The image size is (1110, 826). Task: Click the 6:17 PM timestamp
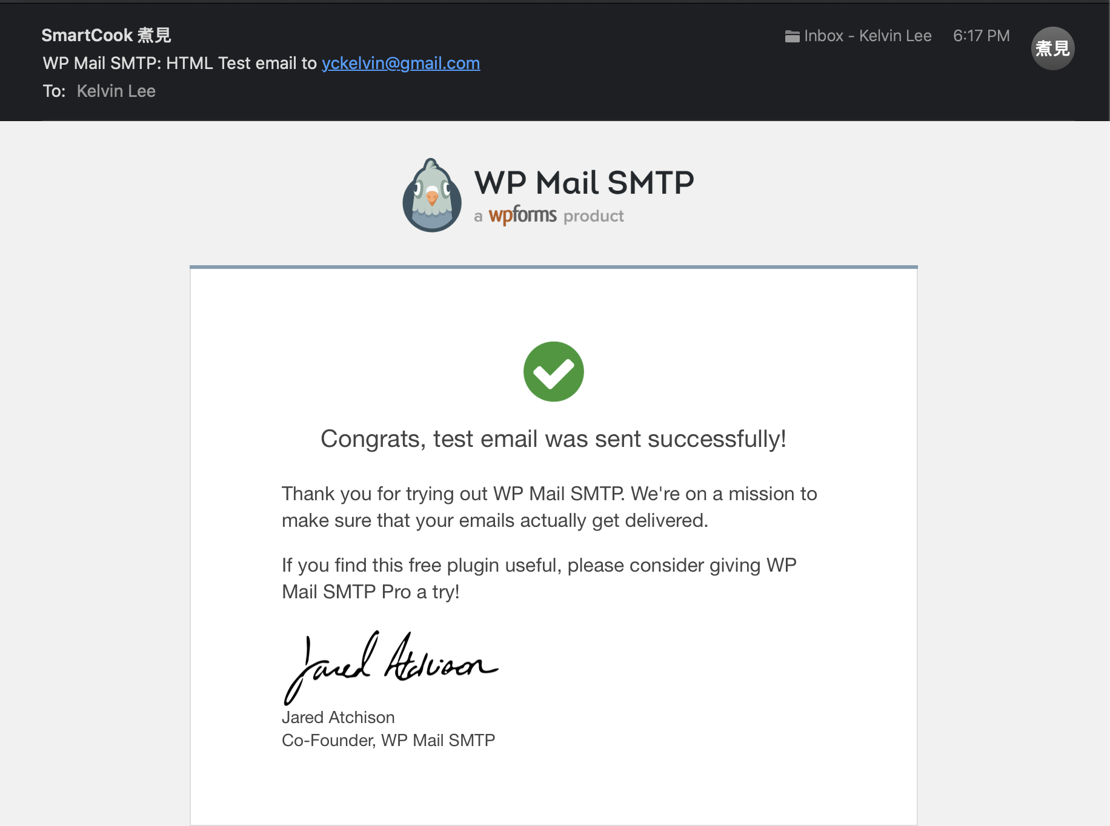tap(981, 36)
